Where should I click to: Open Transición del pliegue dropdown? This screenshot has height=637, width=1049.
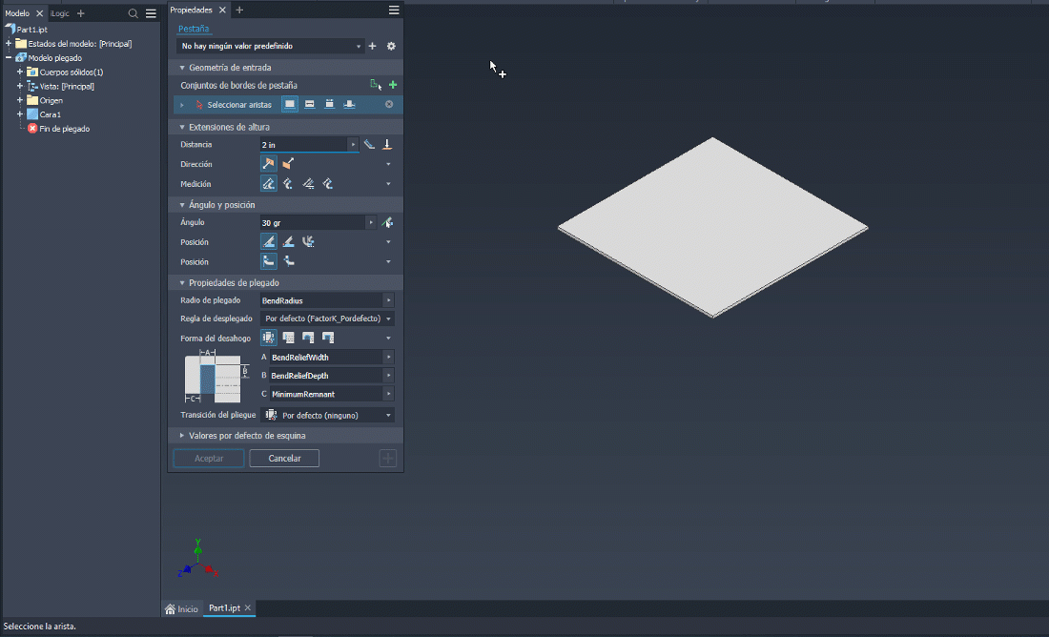[x=327, y=416]
